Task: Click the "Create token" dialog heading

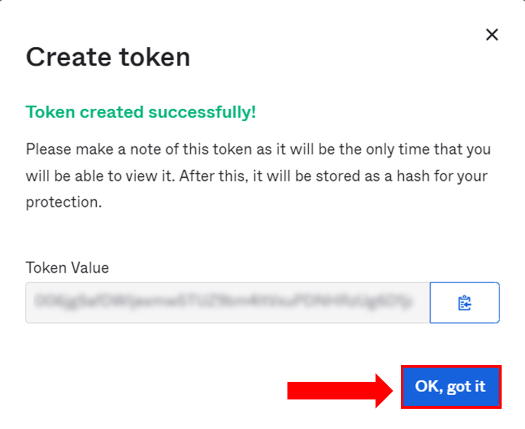Action: point(108,57)
